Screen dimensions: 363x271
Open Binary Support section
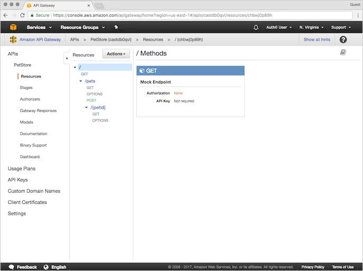click(x=33, y=145)
